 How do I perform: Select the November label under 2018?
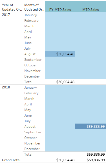(32, 143)
